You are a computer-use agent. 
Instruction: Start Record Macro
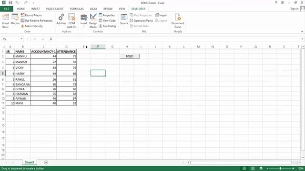tap(31, 15)
